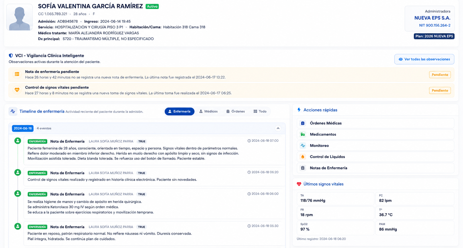This screenshot has height=248, width=463.
Task: Switch to the Médicos tab
Action: (x=208, y=111)
